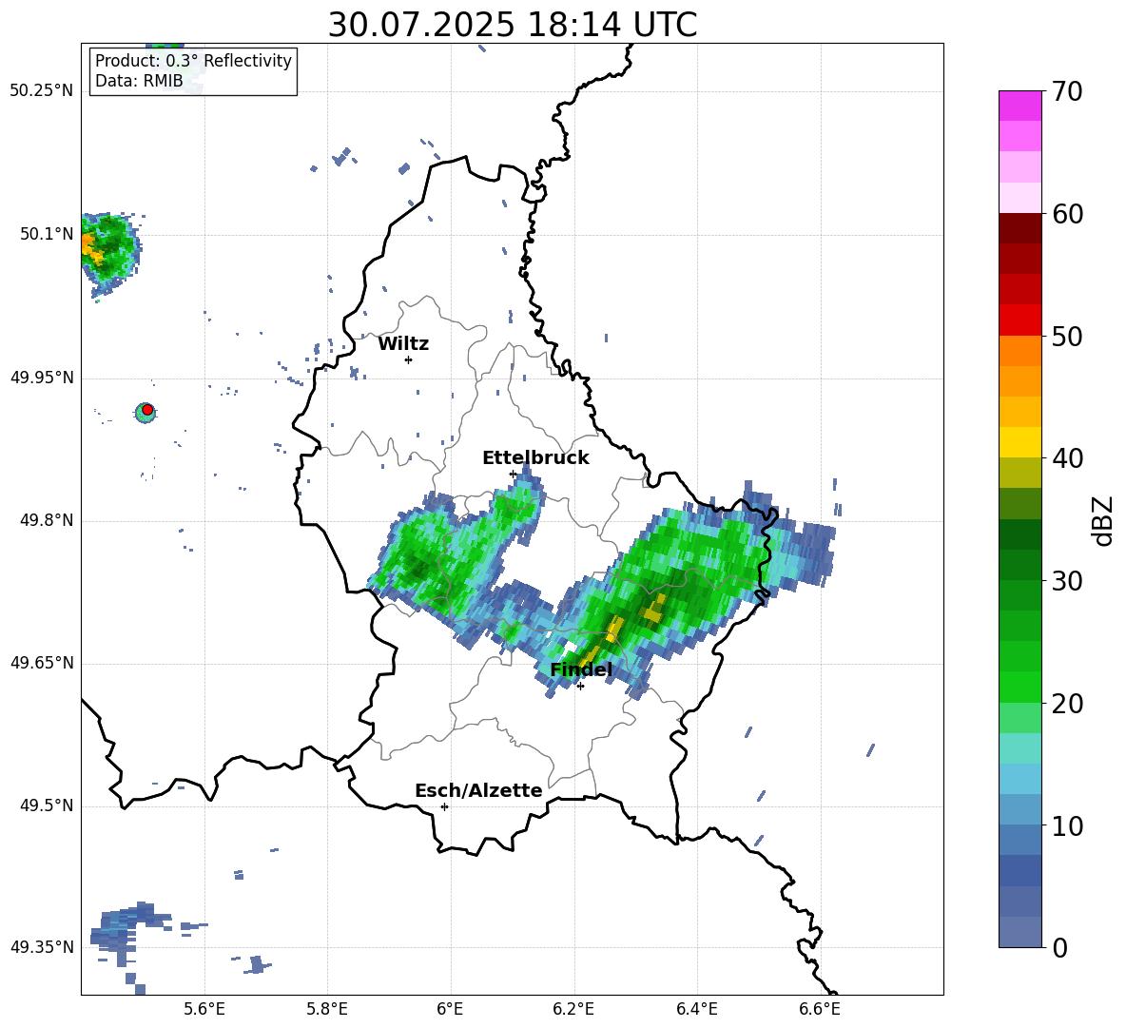The image size is (1126, 1028).
Task: Click the title "30.07.2025 18:14 UTC"
Action: tap(512, 25)
